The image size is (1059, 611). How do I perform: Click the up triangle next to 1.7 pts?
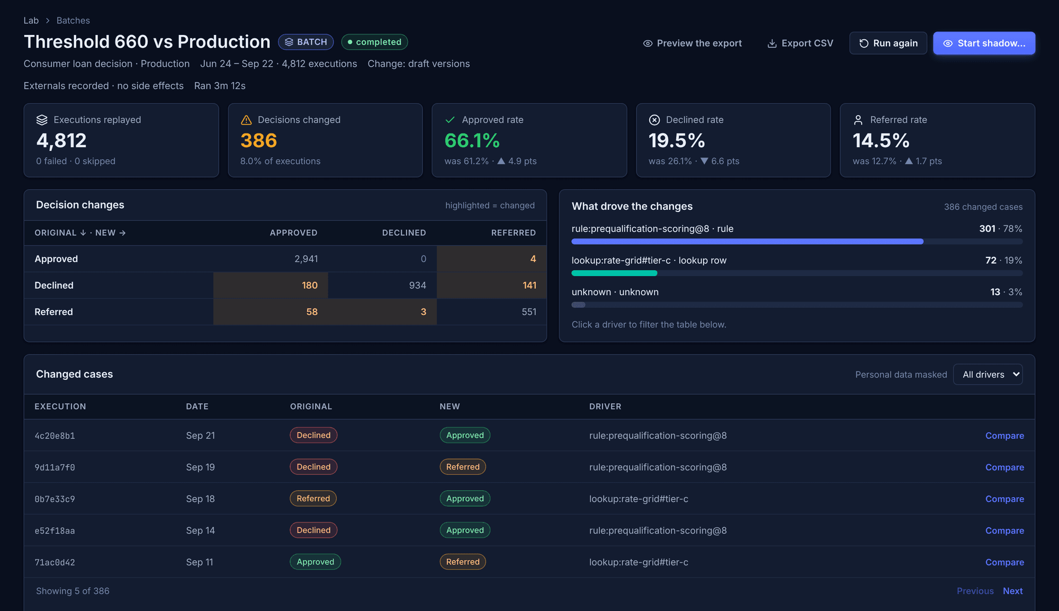click(x=909, y=161)
